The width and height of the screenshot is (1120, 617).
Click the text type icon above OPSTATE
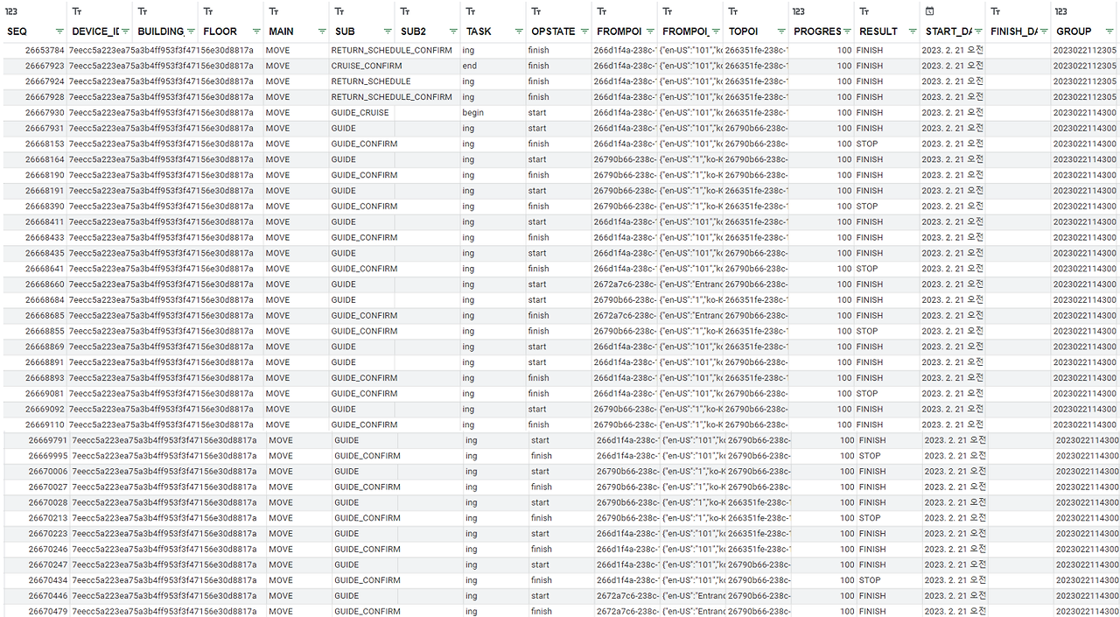[536, 11]
